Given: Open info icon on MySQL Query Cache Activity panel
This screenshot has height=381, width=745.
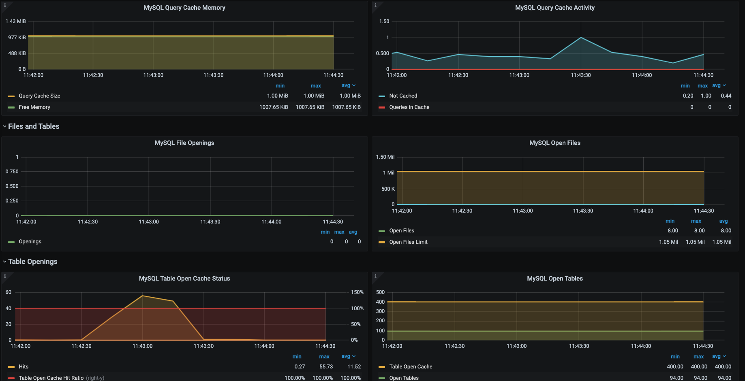Looking at the screenshot, I should pyautogui.click(x=375, y=5).
